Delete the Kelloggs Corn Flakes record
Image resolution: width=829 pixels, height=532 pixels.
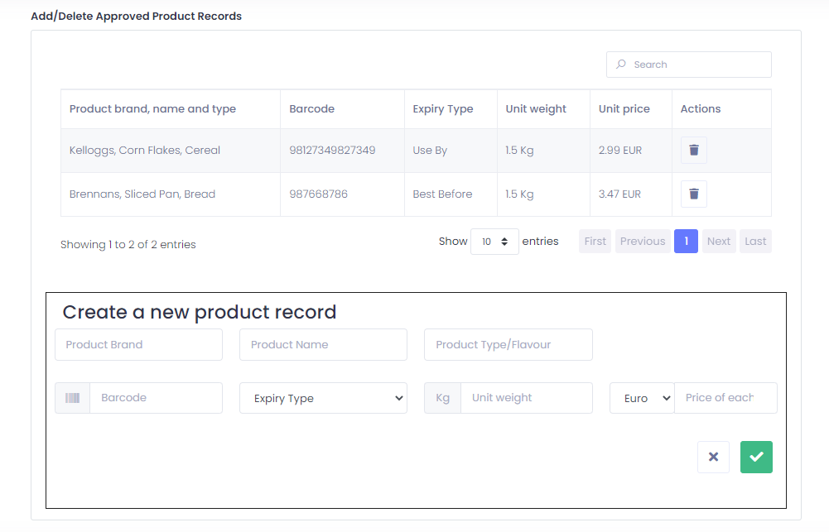[694, 150]
